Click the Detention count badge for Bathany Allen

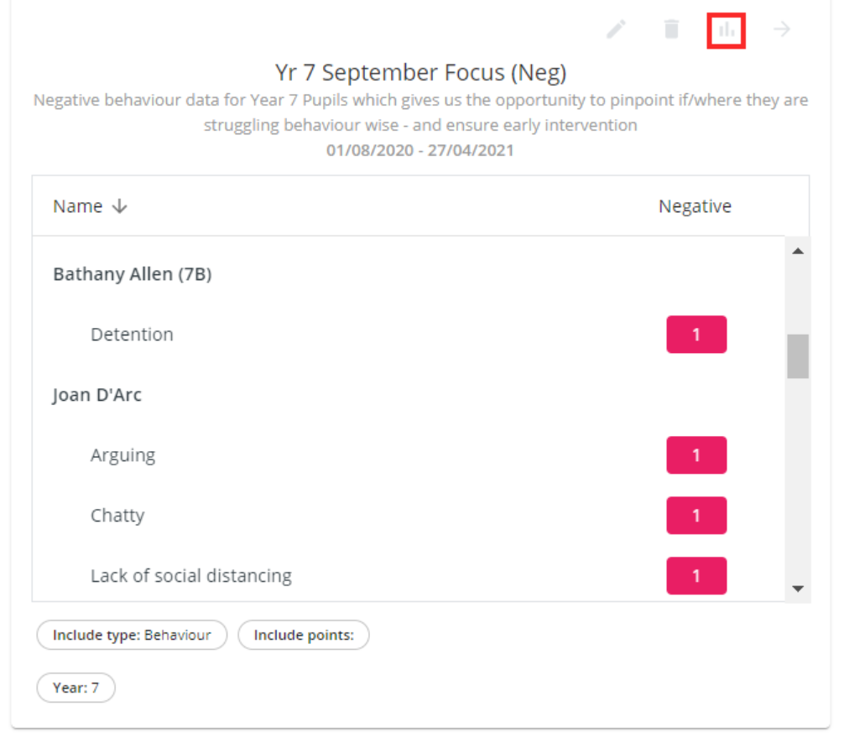pyautogui.click(x=696, y=334)
